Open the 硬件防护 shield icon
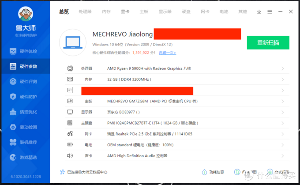 (13, 97)
